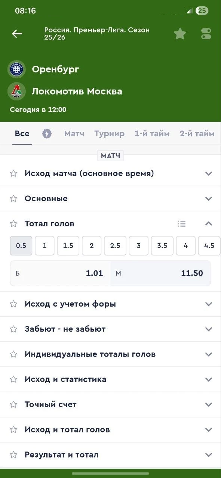Star the Точный счет market
Viewport: 221px width, 478px height.
[13, 404]
